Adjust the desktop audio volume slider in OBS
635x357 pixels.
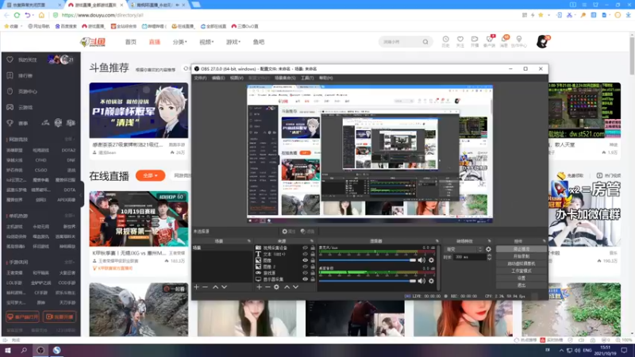(x=368, y=281)
